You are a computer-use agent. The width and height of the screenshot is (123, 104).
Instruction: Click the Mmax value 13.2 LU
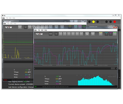(x=58, y=81)
